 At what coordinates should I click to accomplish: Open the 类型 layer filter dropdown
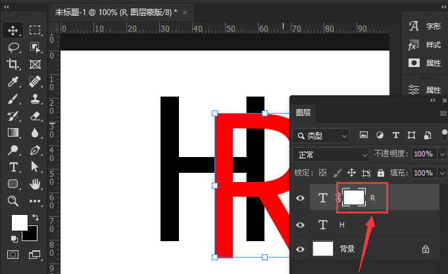[x=321, y=136]
